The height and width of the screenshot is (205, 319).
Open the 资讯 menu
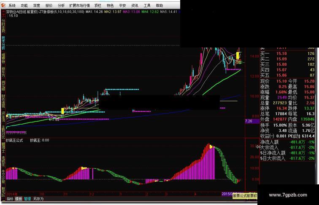(135, 5)
